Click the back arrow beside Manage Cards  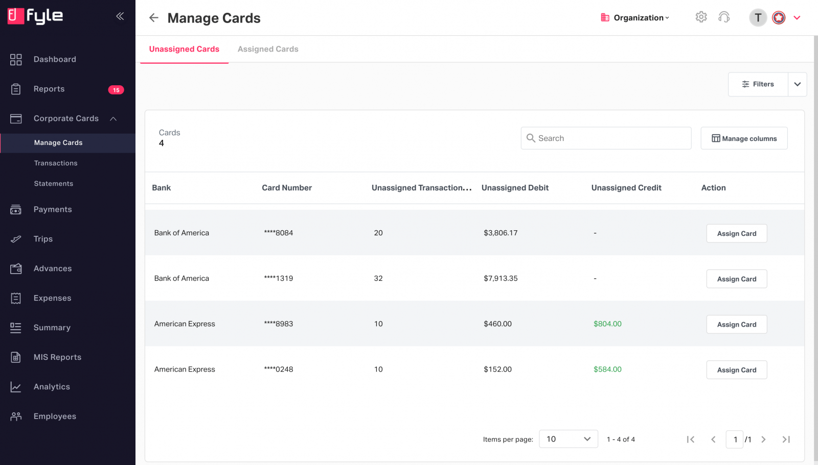pyautogui.click(x=153, y=17)
